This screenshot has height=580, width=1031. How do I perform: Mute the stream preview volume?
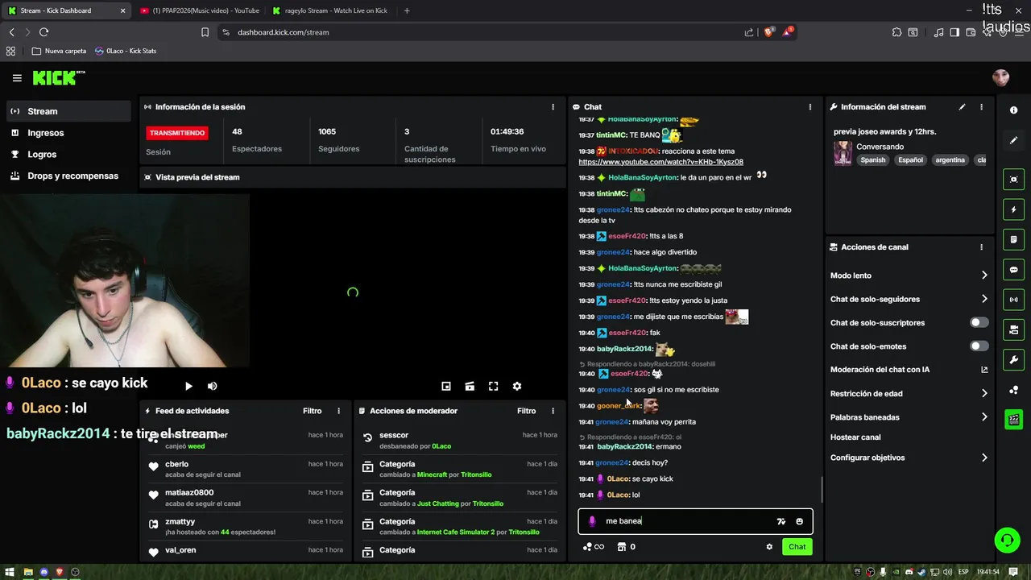pyautogui.click(x=212, y=387)
